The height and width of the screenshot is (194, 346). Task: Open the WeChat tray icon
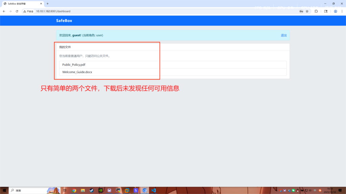point(293,191)
